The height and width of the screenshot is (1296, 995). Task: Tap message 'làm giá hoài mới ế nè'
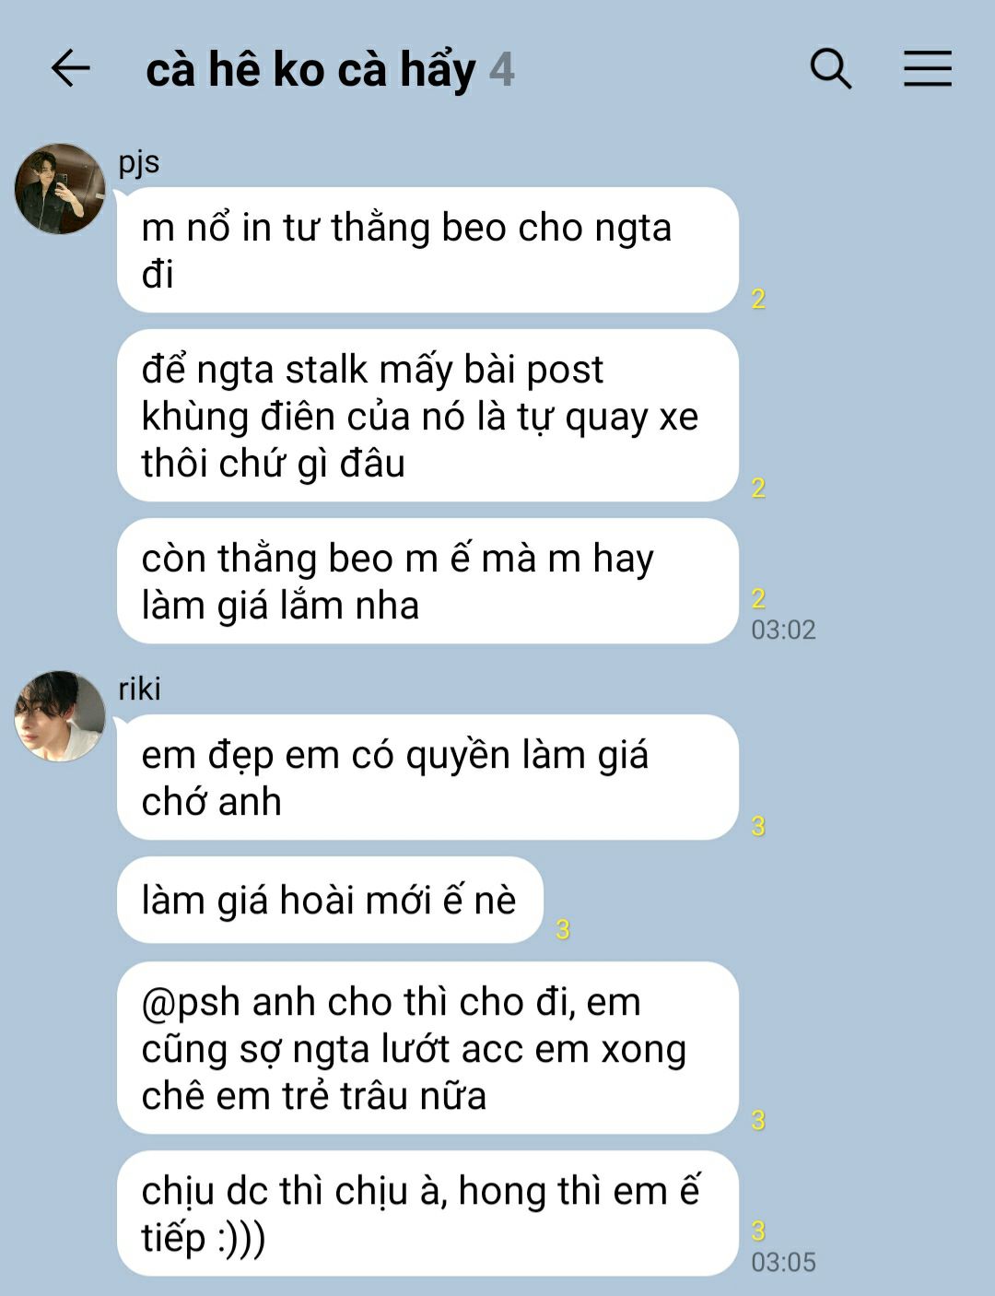point(330,900)
